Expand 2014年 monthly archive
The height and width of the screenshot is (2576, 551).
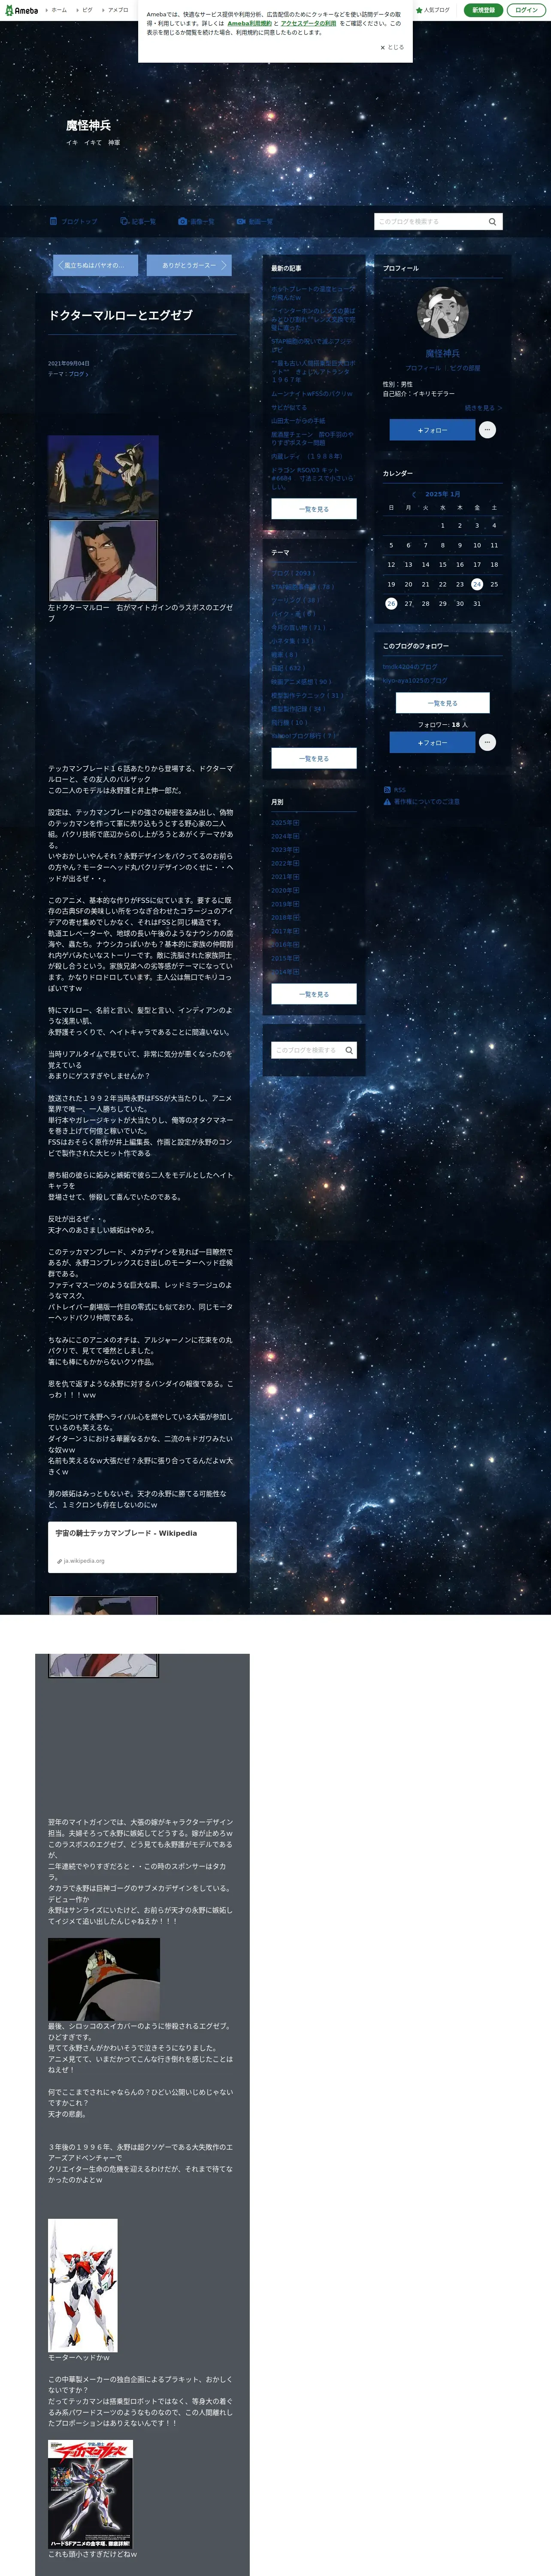coord(285,971)
